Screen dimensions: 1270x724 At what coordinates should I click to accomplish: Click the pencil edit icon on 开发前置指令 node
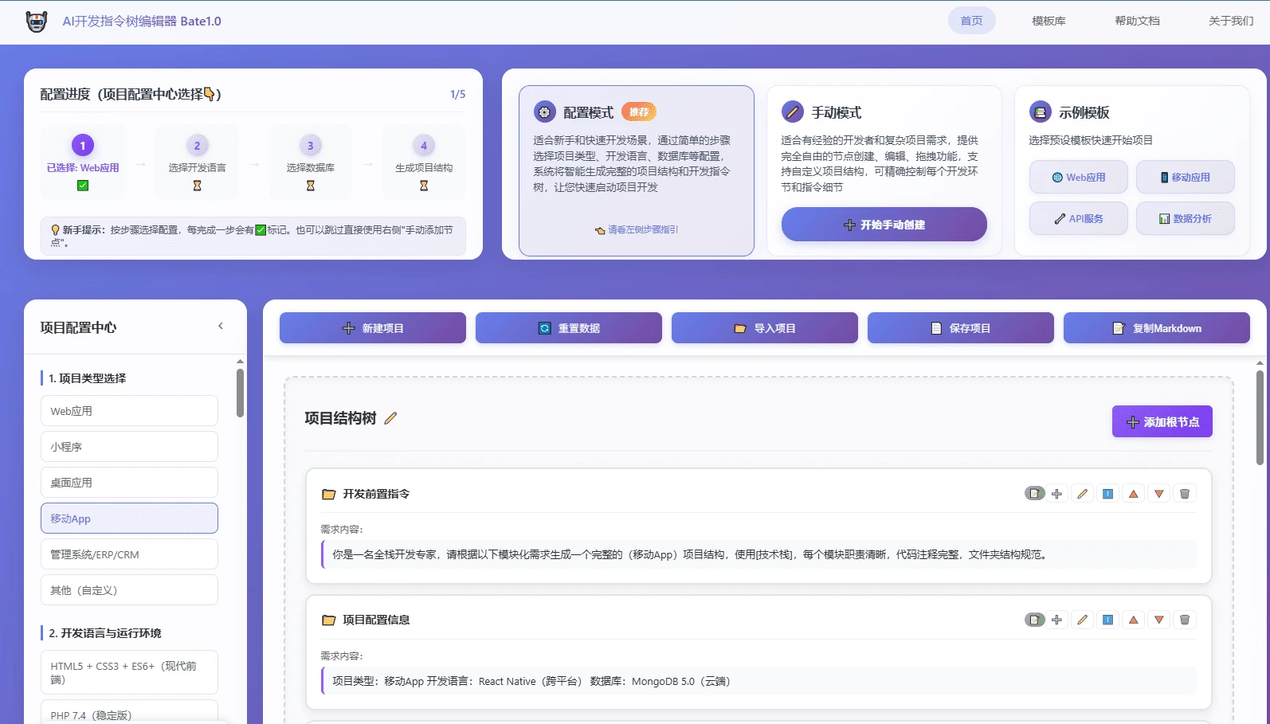point(1082,494)
